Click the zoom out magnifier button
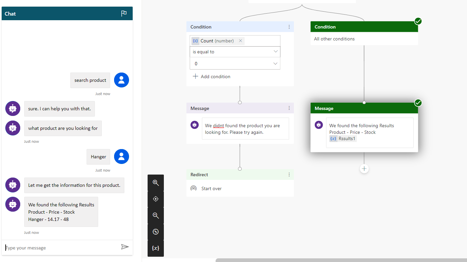Screen dimensions: 467x262 tap(156, 216)
